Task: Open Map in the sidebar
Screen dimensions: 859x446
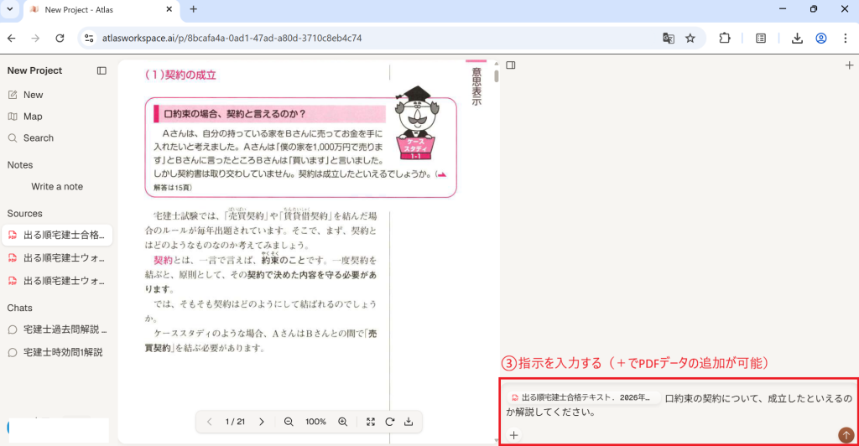Action: click(33, 117)
